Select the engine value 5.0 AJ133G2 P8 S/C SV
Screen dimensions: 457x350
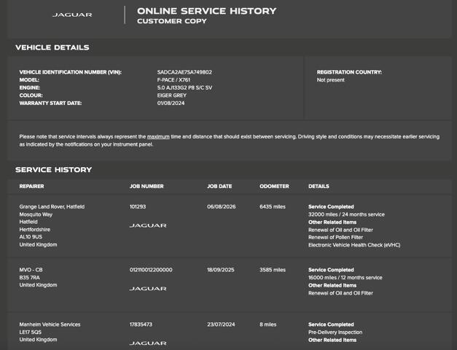[x=185, y=87]
